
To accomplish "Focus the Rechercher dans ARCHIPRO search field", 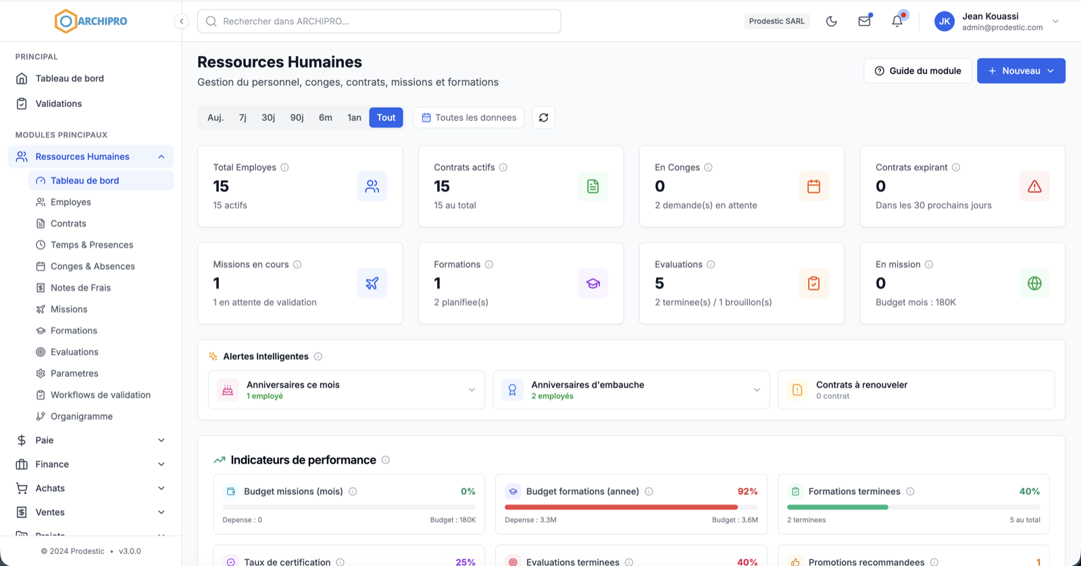I will [379, 22].
